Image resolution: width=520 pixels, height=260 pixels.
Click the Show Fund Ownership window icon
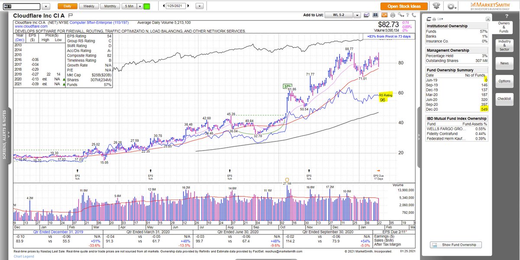(434, 245)
